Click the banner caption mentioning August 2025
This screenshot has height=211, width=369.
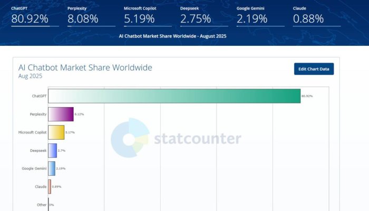tap(172, 36)
